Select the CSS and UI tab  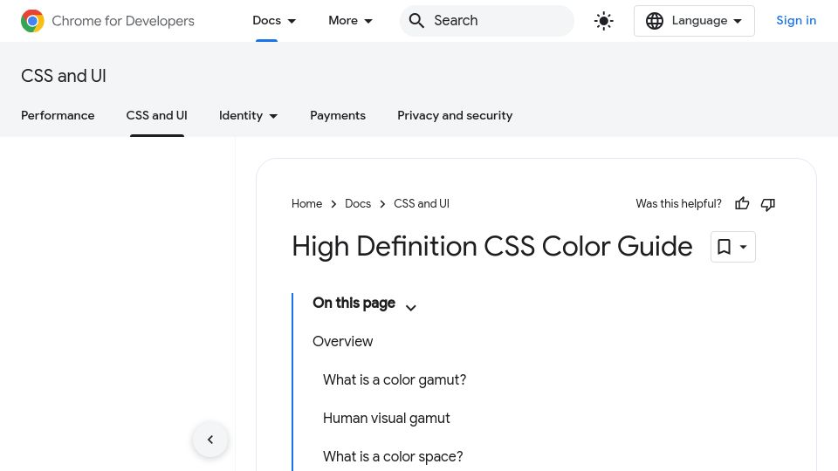[x=156, y=115]
